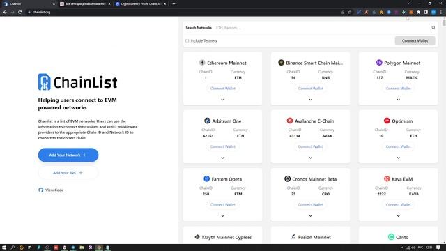Open the Windows Start menu

pos(4,248)
